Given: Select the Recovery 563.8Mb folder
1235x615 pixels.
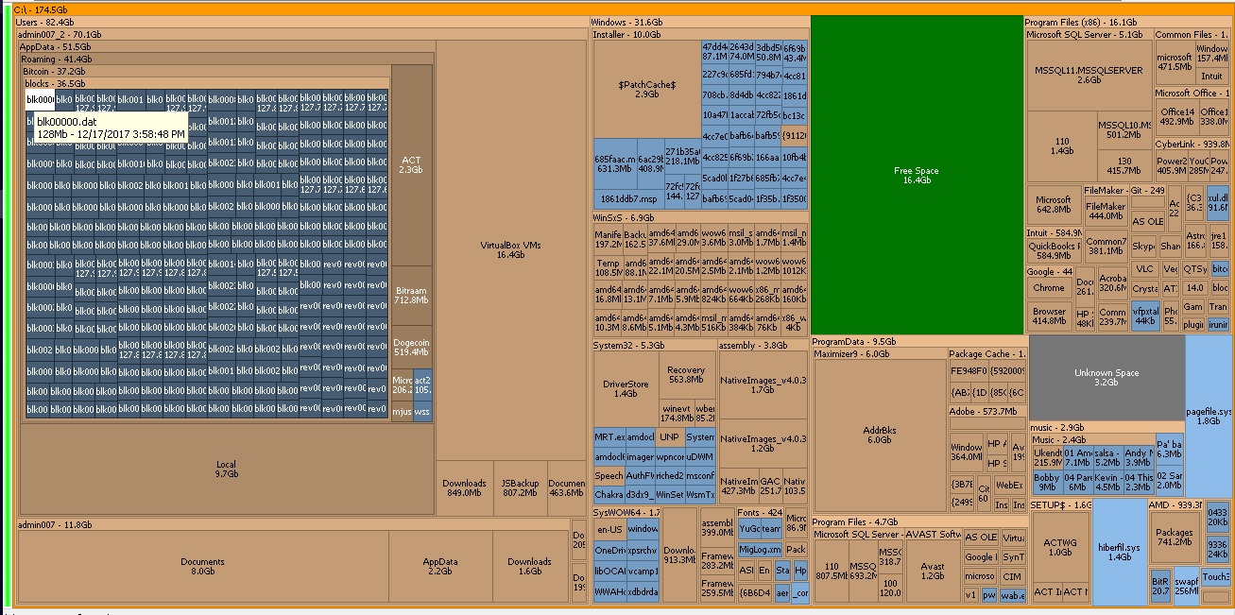Looking at the screenshot, I should (x=686, y=375).
